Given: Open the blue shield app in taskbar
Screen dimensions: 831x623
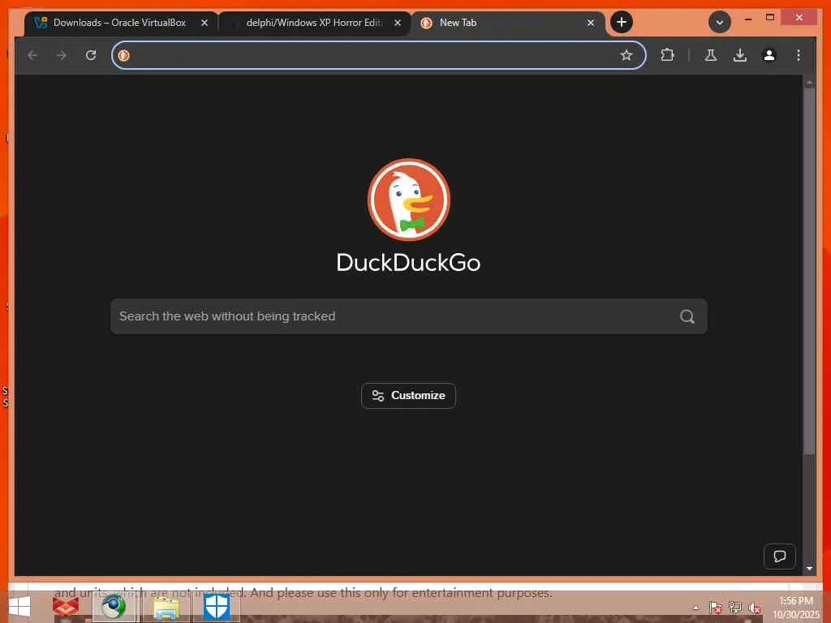Looking at the screenshot, I should coord(216,607).
